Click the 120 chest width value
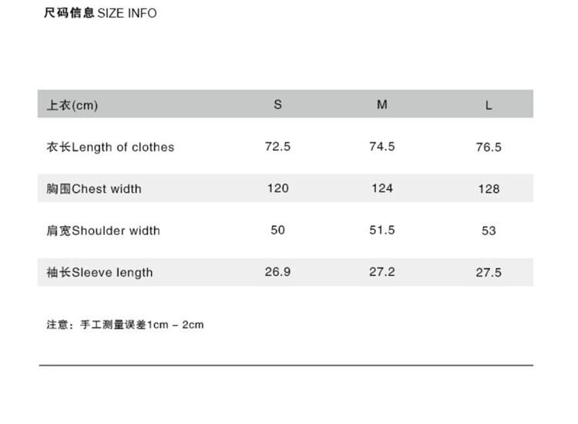578x424 pixels. 277,188
